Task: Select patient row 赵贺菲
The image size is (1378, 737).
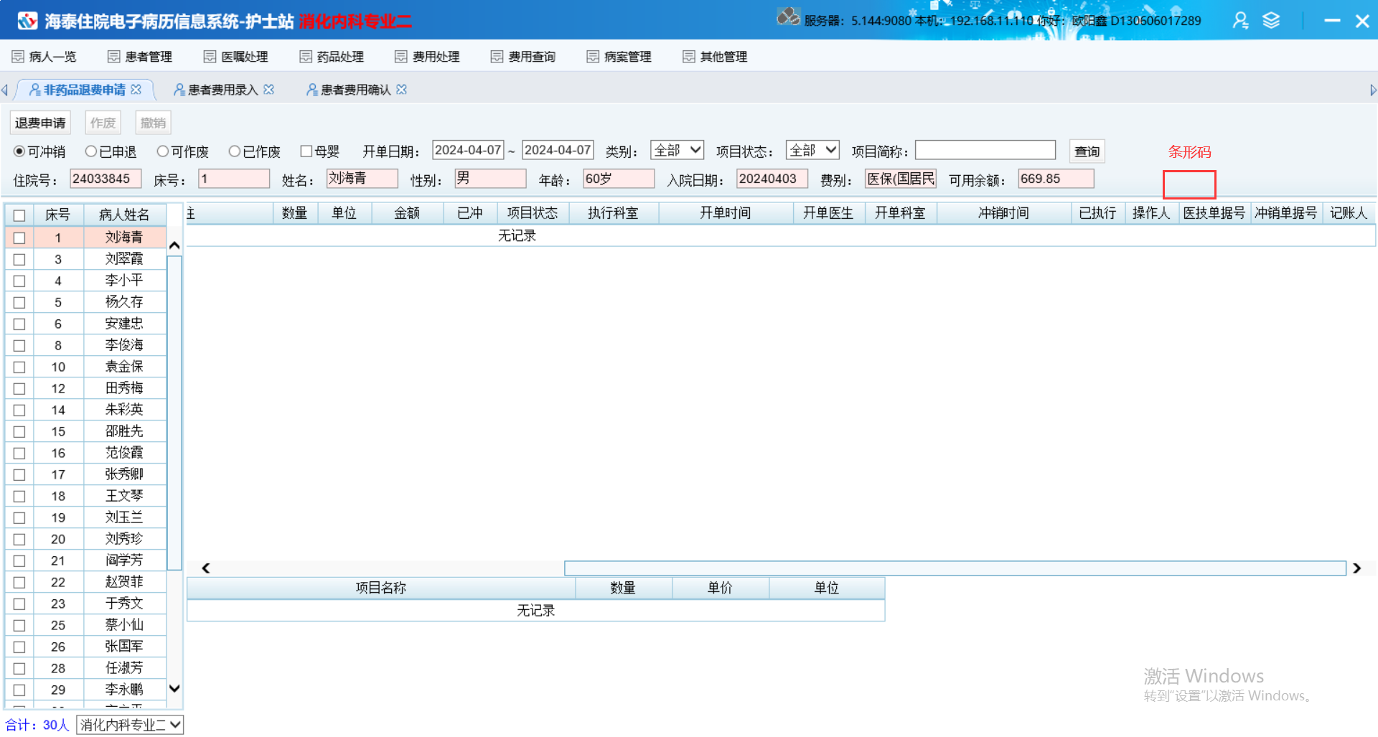Action: tap(86, 582)
